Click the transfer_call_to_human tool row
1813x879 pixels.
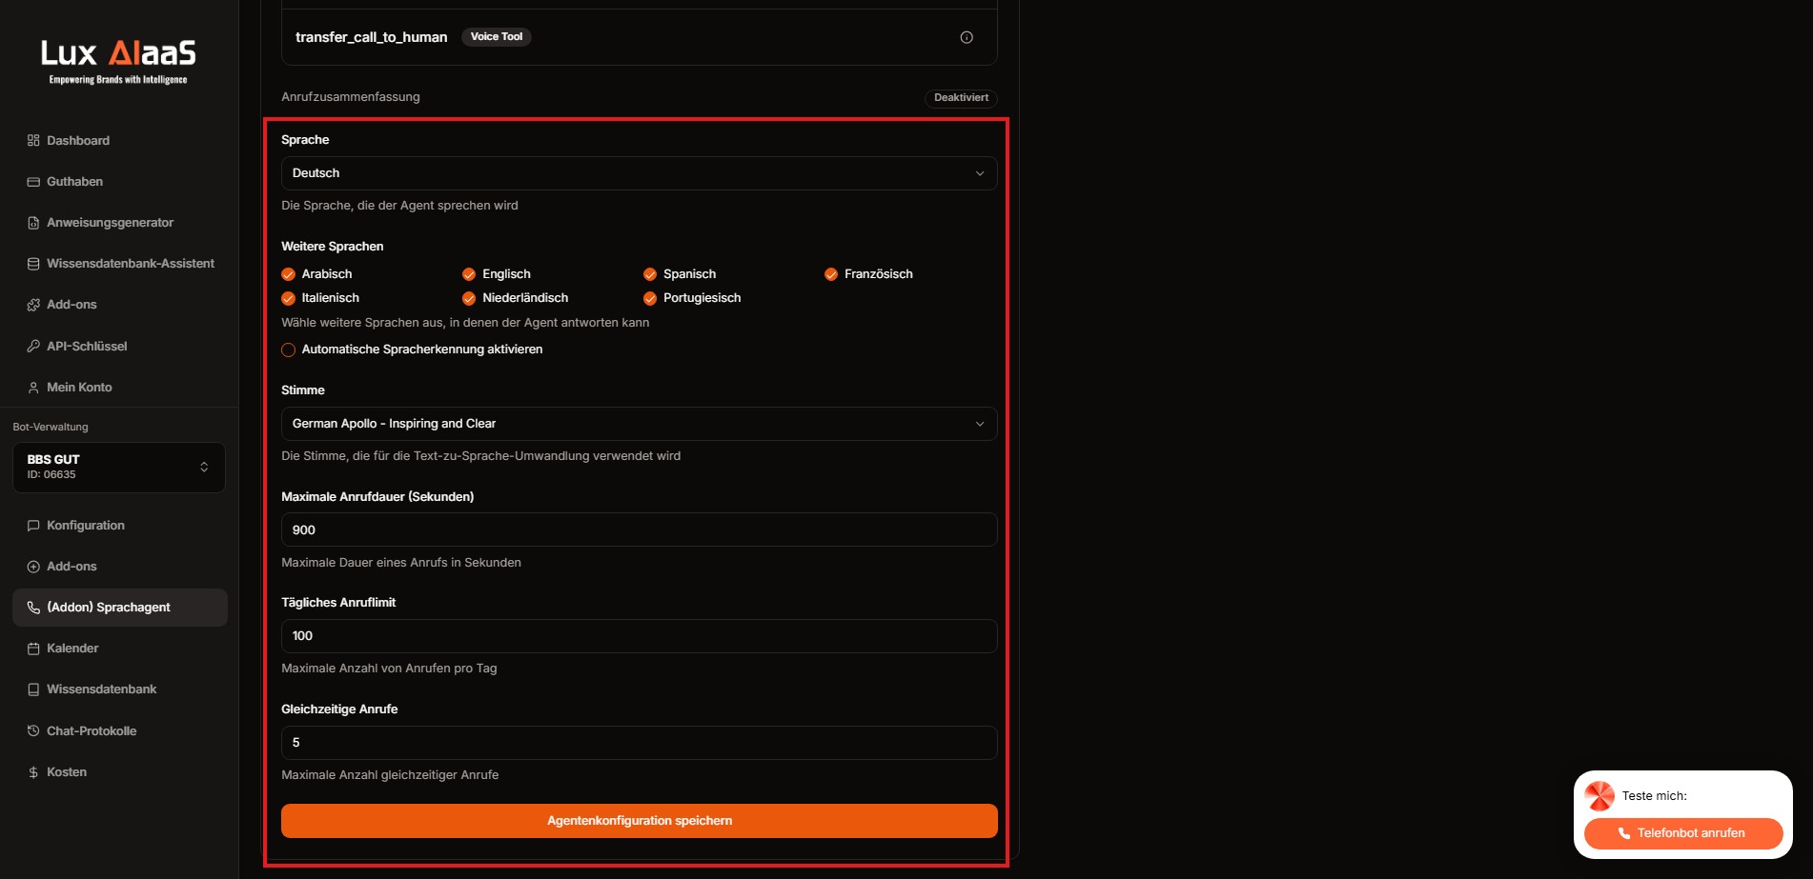639,37
